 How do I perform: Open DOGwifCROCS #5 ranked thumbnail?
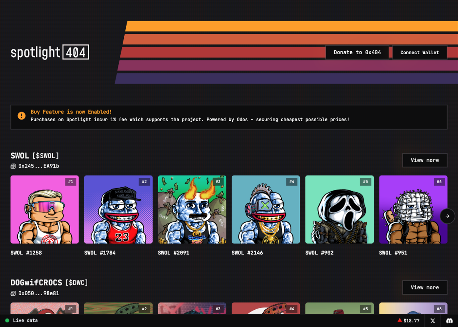pos(340,308)
